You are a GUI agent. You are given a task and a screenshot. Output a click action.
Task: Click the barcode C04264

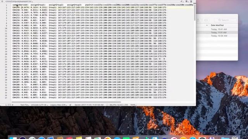(x=16, y=36)
